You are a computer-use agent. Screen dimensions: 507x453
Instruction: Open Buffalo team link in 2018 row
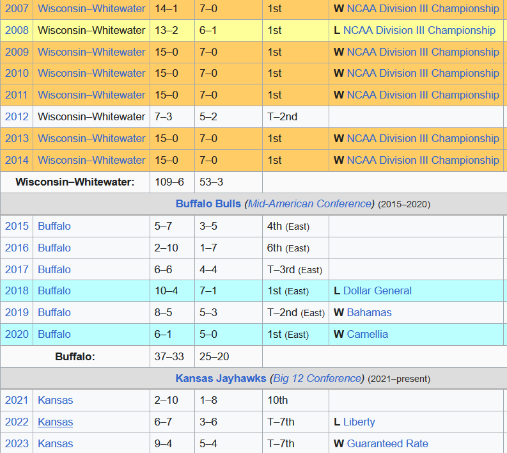[x=54, y=290]
